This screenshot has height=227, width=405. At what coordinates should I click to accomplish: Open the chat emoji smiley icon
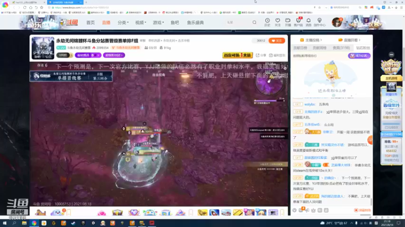pos(295,210)
